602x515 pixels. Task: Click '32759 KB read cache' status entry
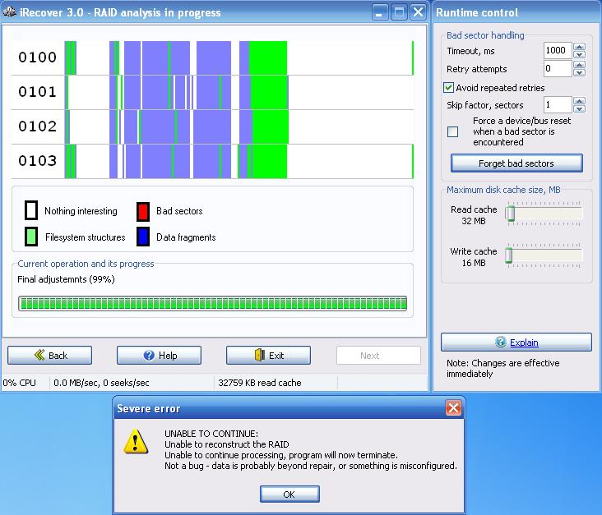pos(260,383)
